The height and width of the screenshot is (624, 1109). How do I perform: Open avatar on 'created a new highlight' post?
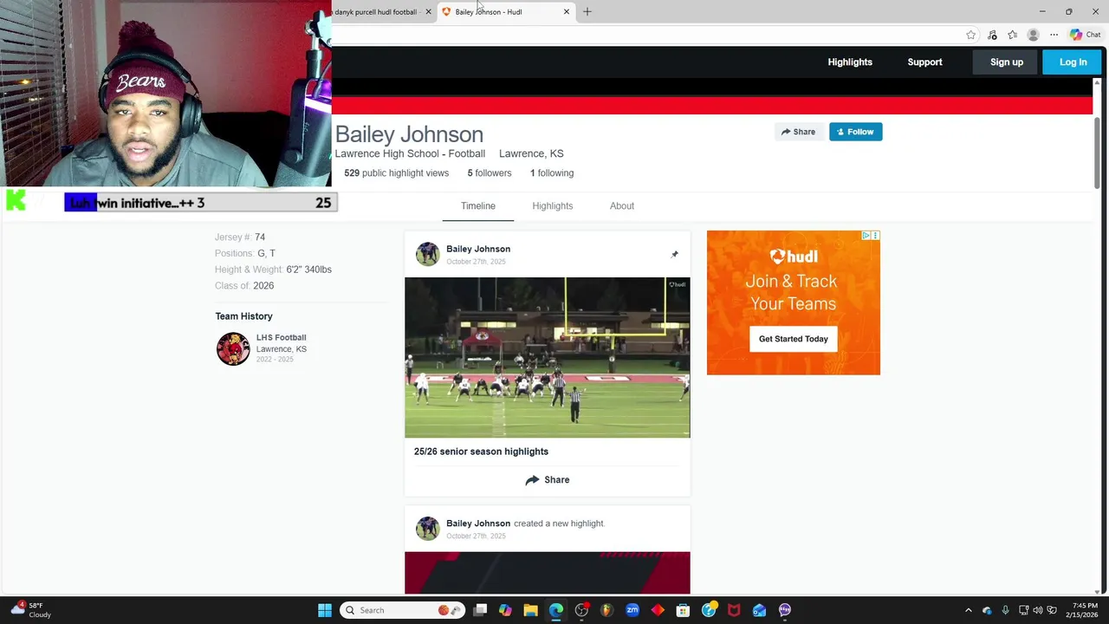pyautogui.click(x=427, y=529)
